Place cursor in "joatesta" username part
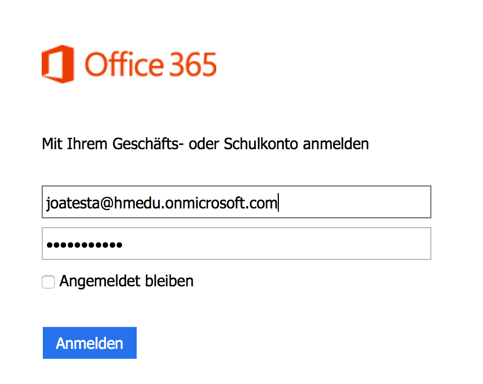Viewport: 483px width, 384px height. [72, 203]
